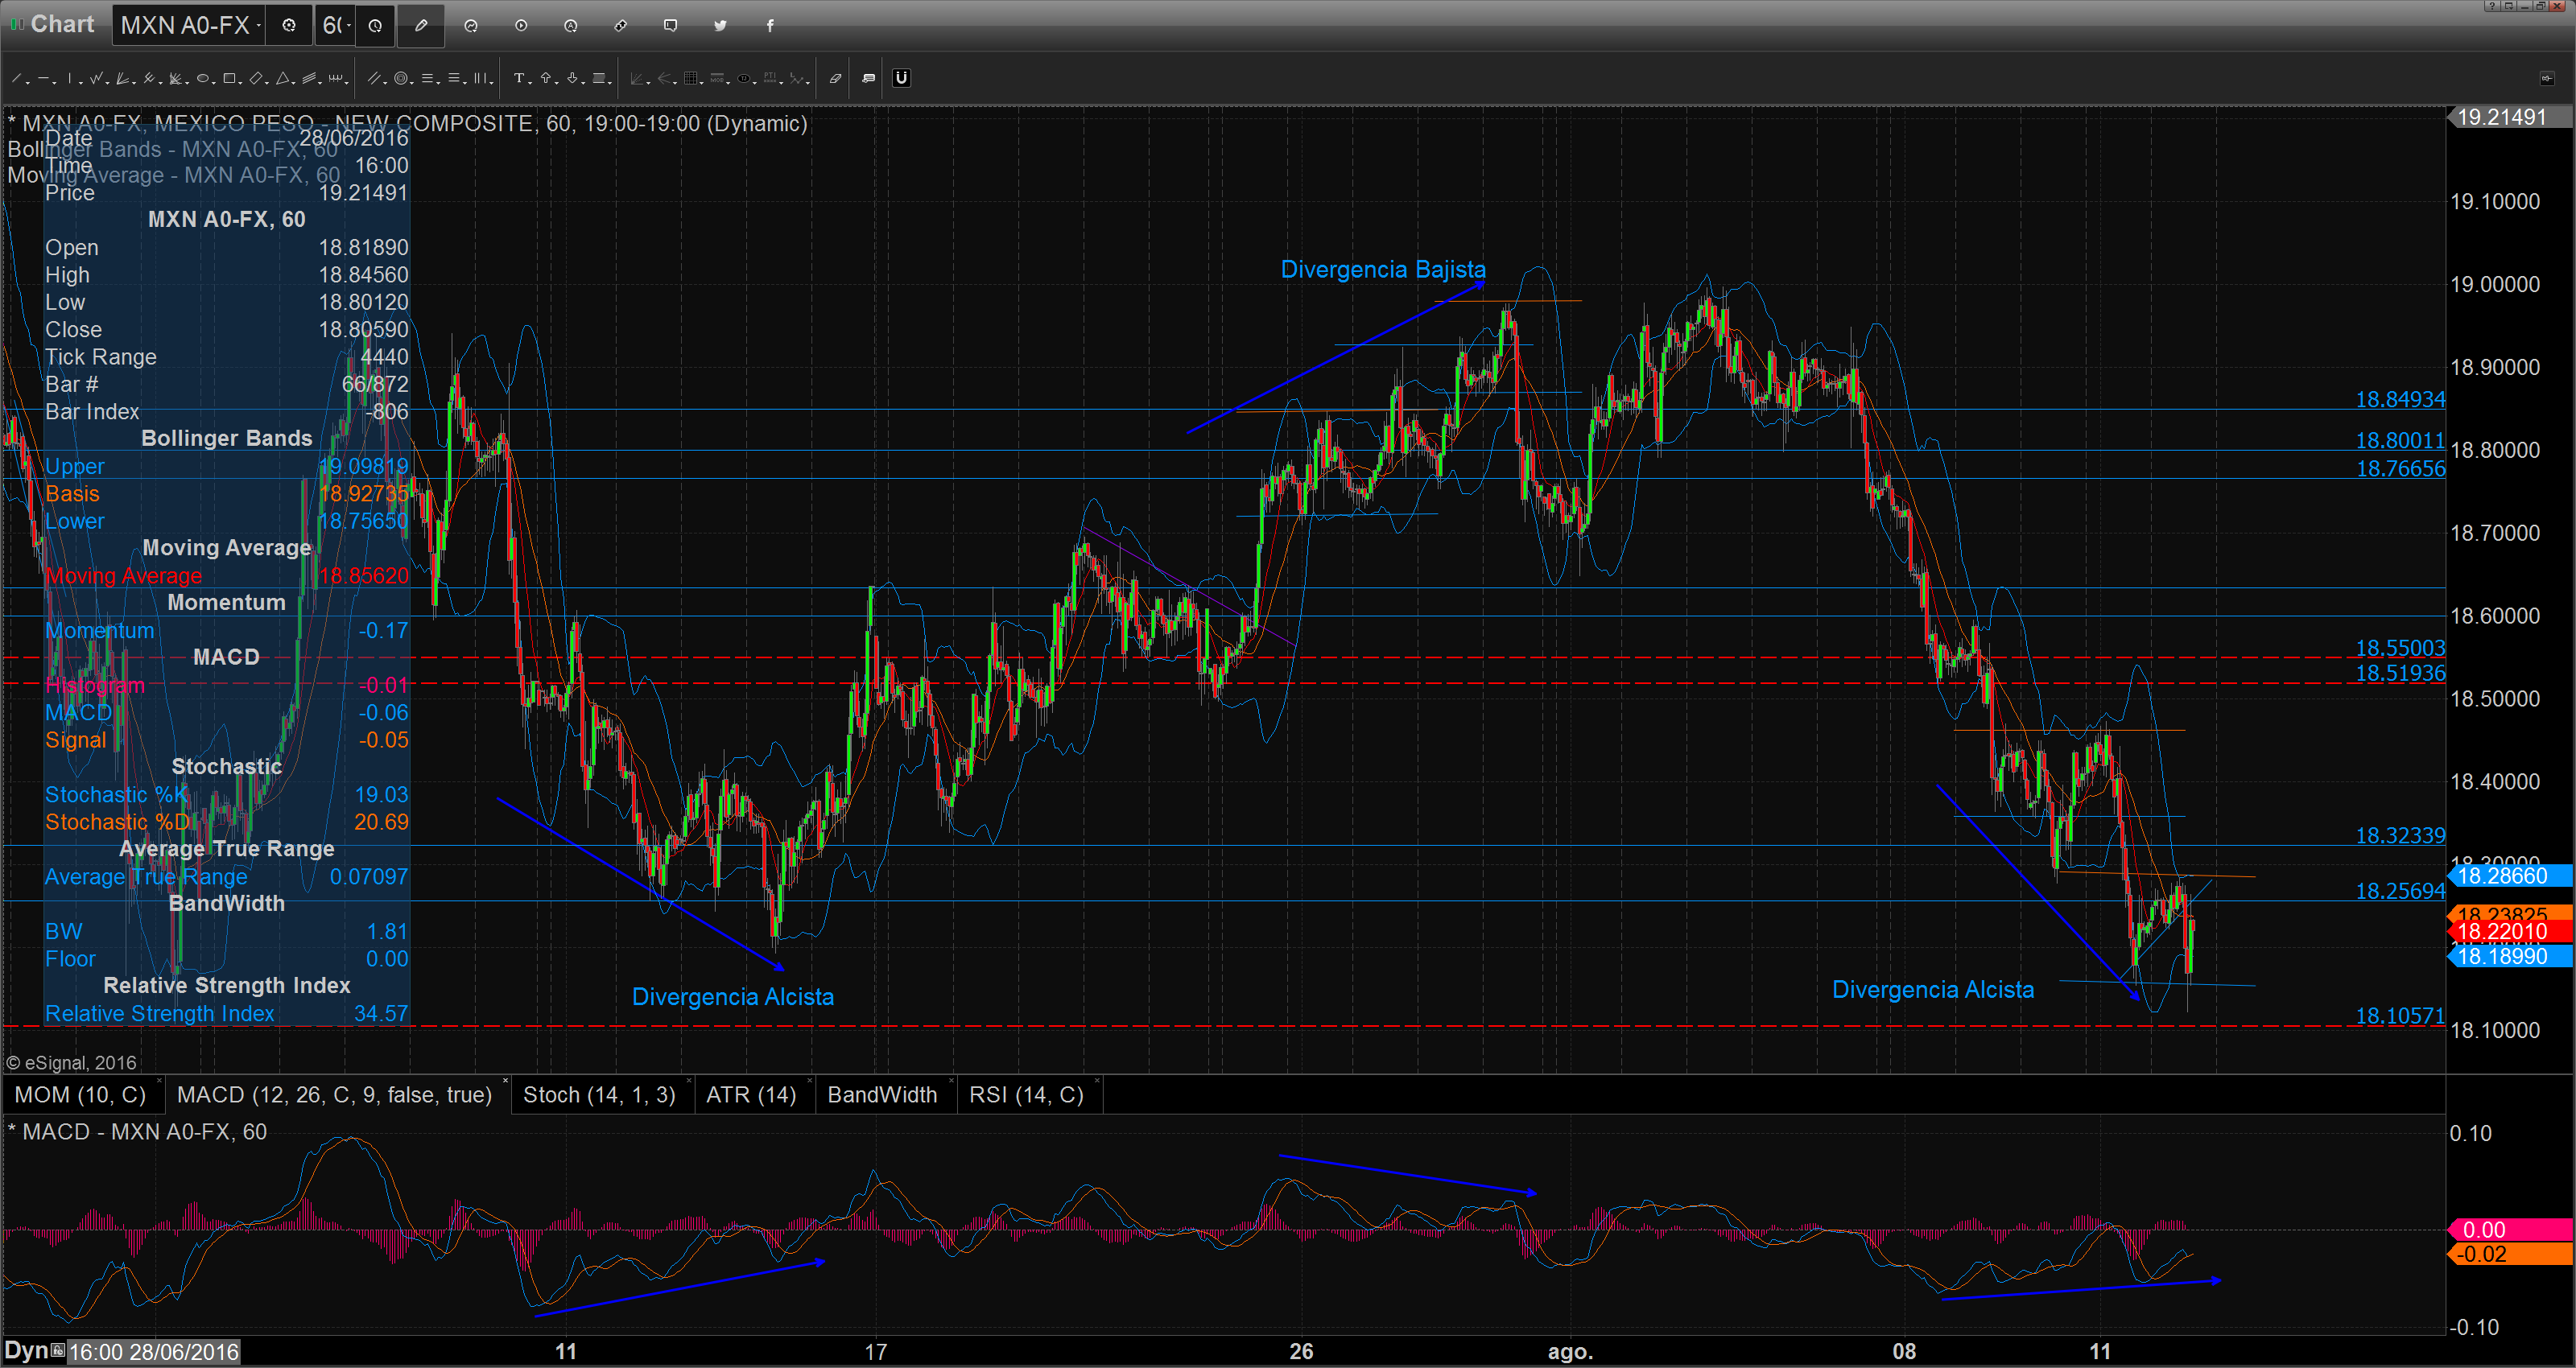Image resolution: width=2576 pixels, height=1368 pixels.
Task: Select the down arrow marker tool
Action: 572,78
